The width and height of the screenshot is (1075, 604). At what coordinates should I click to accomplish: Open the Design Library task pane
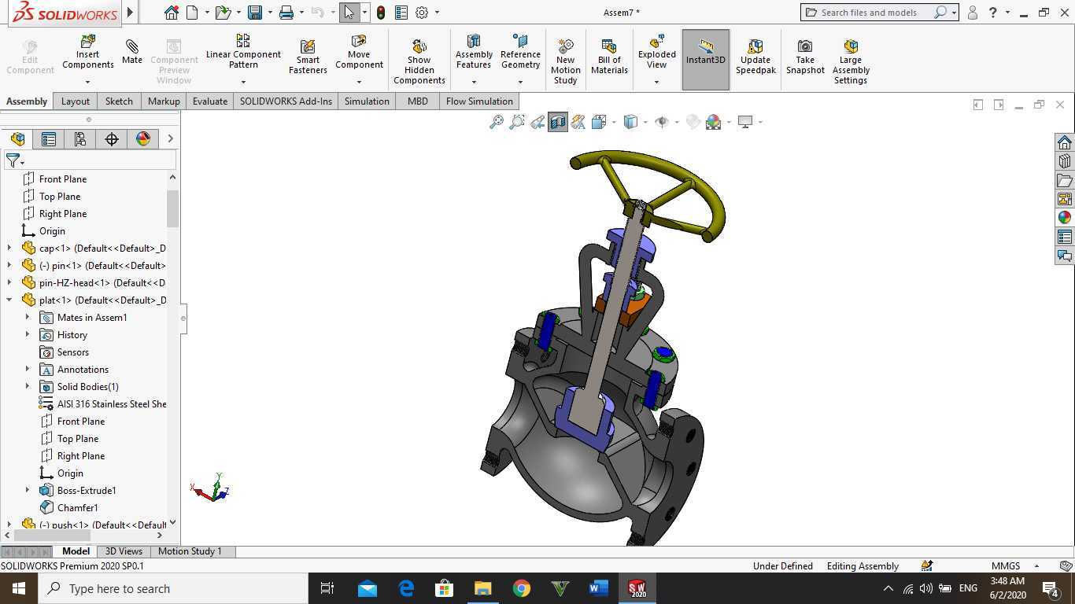(x=1065, y=161)
